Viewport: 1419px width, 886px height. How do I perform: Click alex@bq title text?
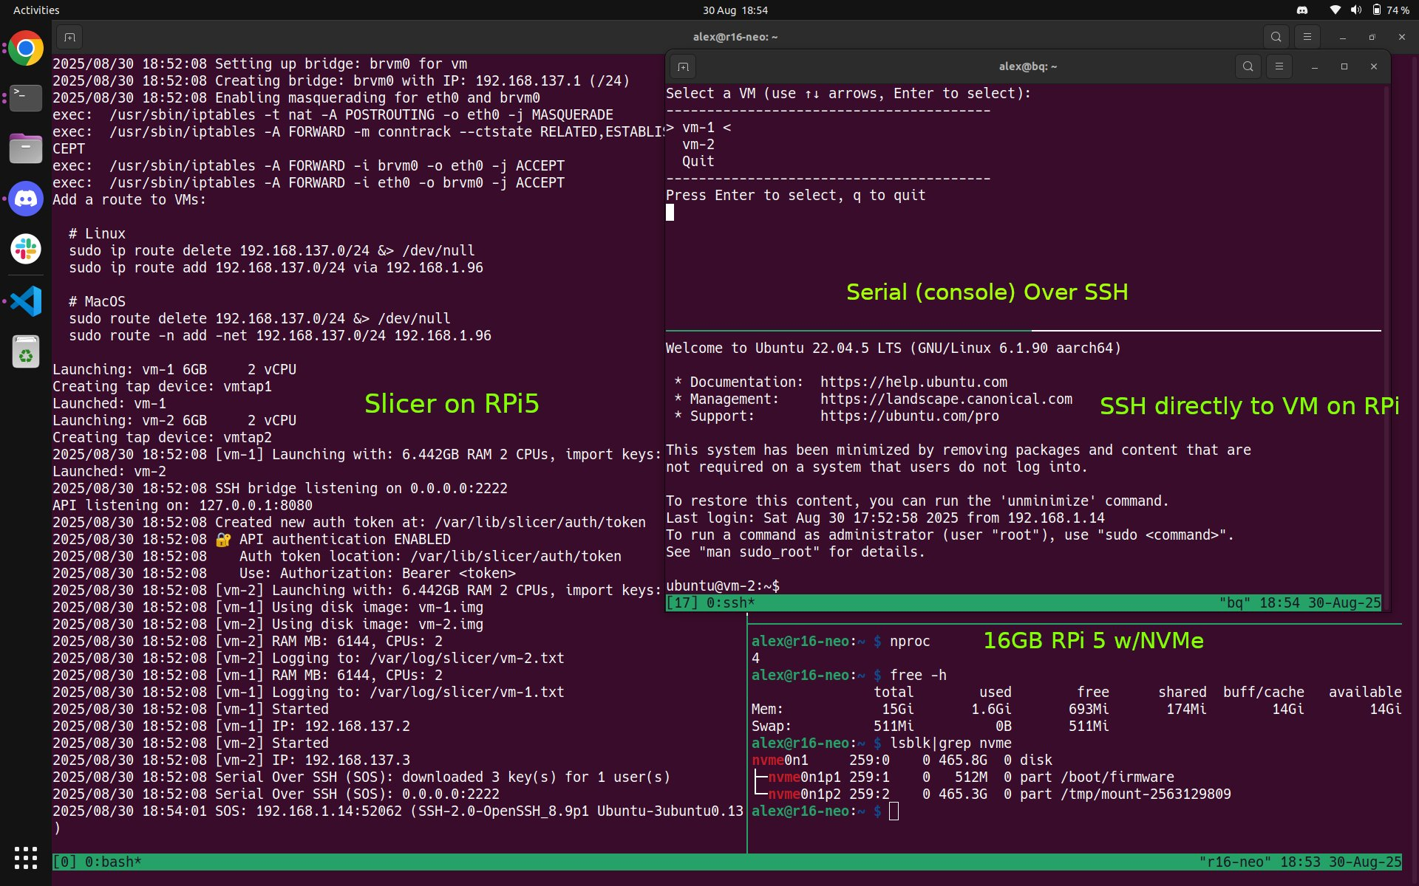[1027, 66]
